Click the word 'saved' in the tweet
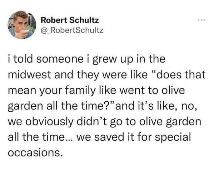 click(x=109, y=137)
